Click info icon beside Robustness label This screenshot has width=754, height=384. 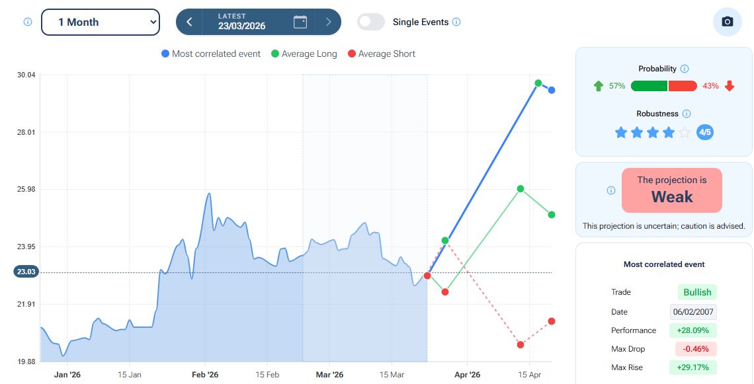click(687, 114)
